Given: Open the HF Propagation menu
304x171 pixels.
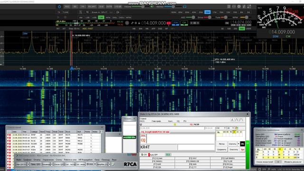Looking at the screenshot, I should click(x=85, y=160).
